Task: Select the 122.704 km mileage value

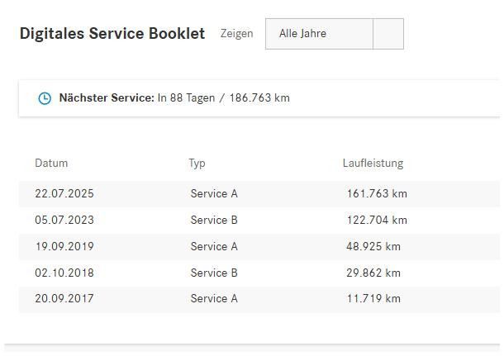Action: pyautogui.click(x=377, y=220)
